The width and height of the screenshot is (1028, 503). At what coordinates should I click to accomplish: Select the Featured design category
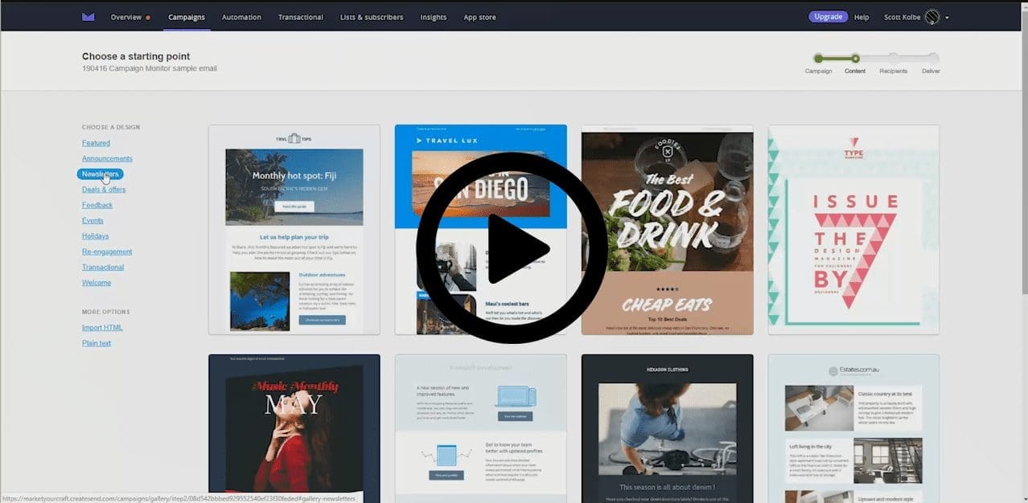point(95,142)
